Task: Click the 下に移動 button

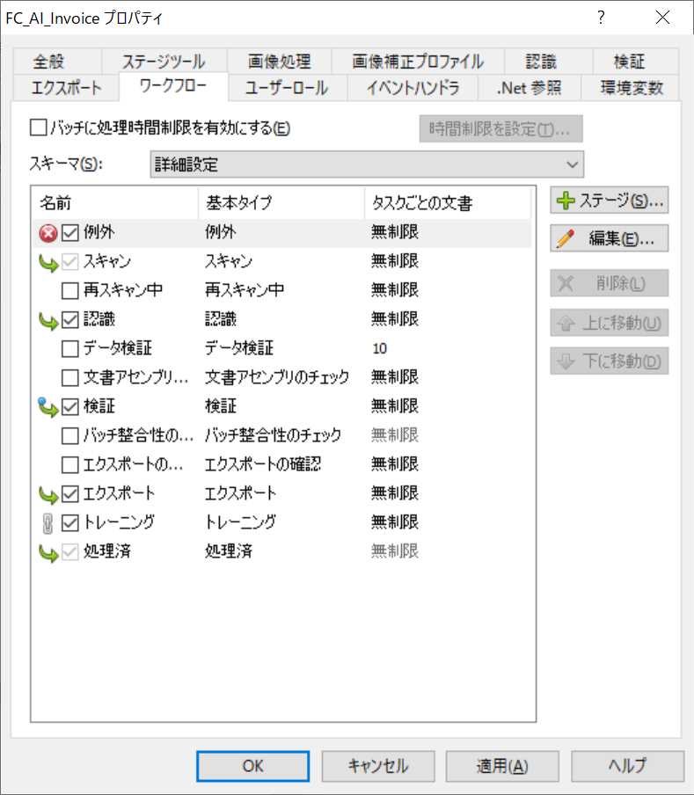Action: [610, 361]
